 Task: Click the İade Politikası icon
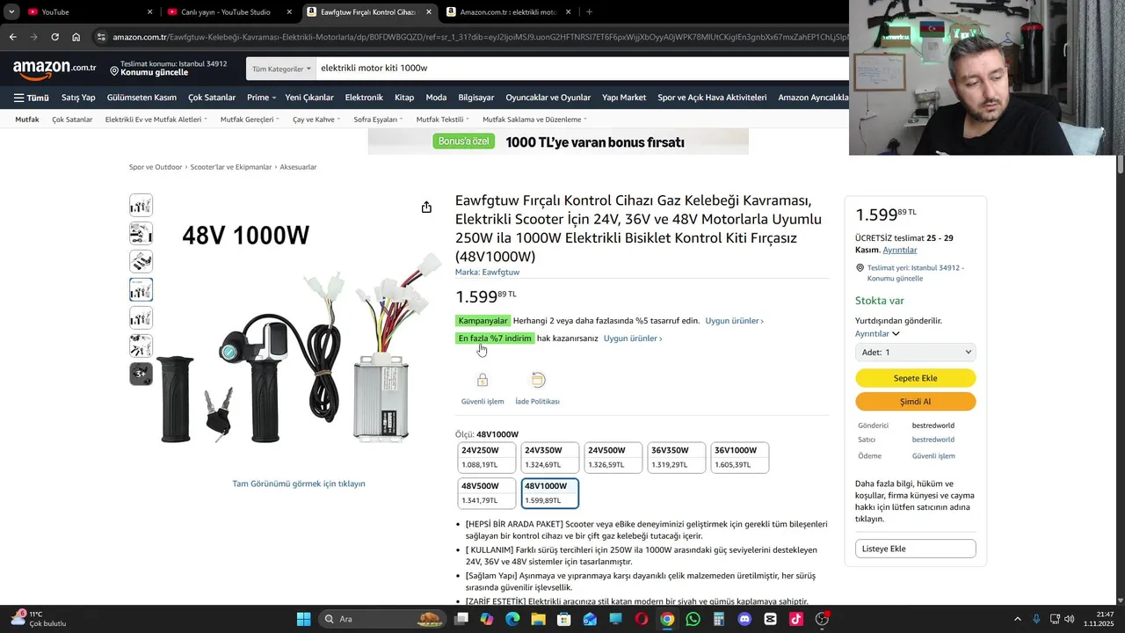tap(538, 380)
